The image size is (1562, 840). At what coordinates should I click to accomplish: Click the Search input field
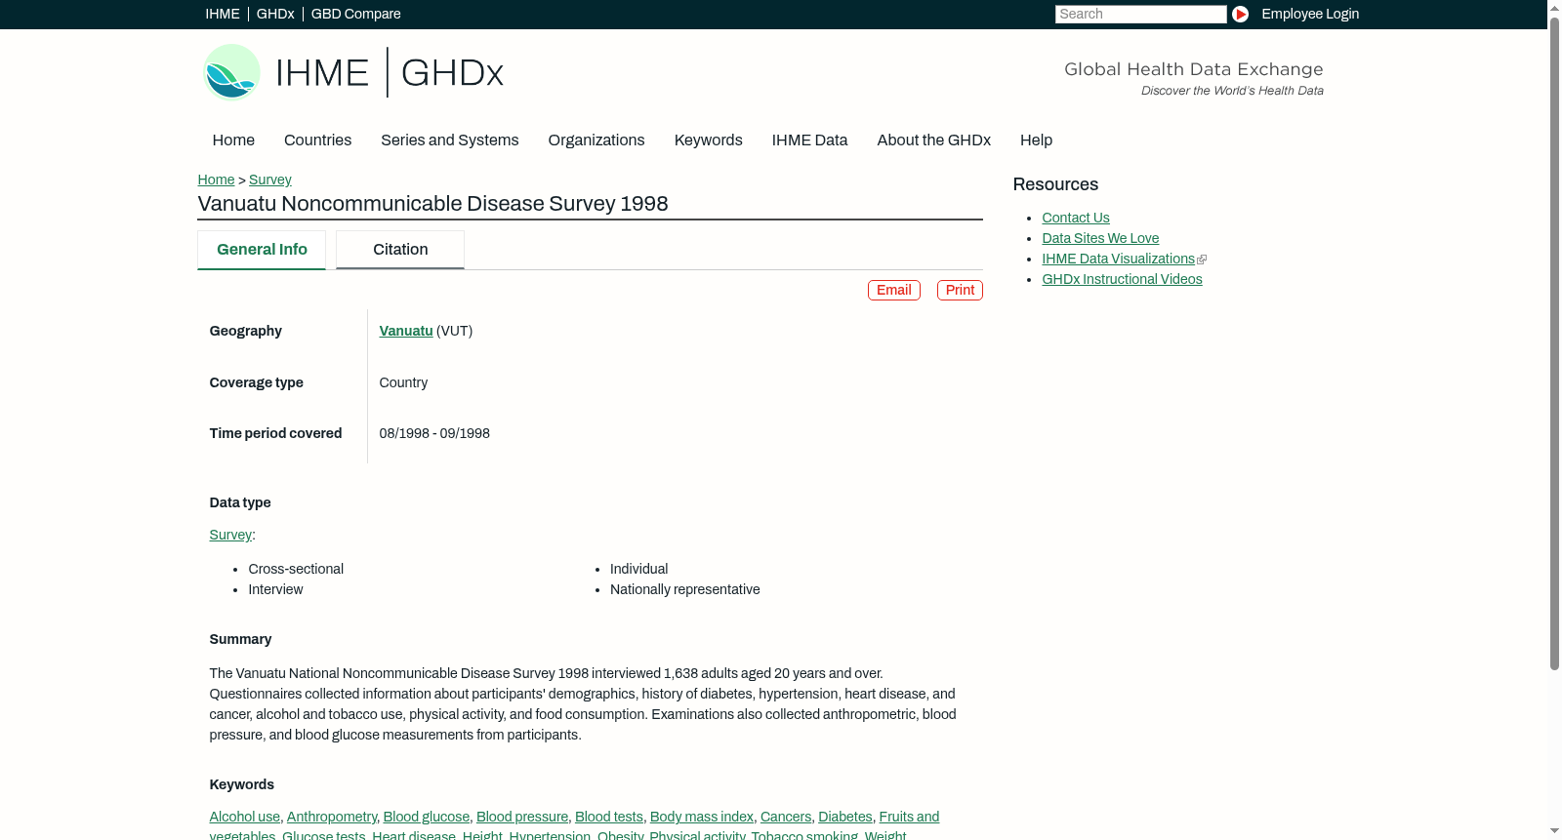[1140, 14]
